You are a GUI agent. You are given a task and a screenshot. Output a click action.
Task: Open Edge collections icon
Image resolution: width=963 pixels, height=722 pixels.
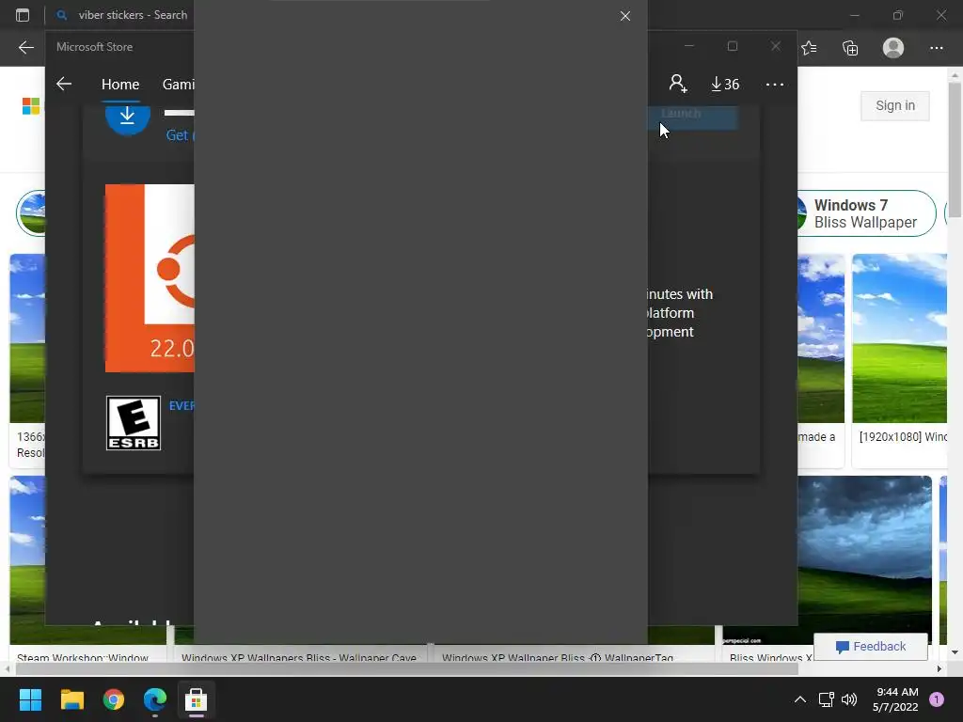(x=850, y=48)
